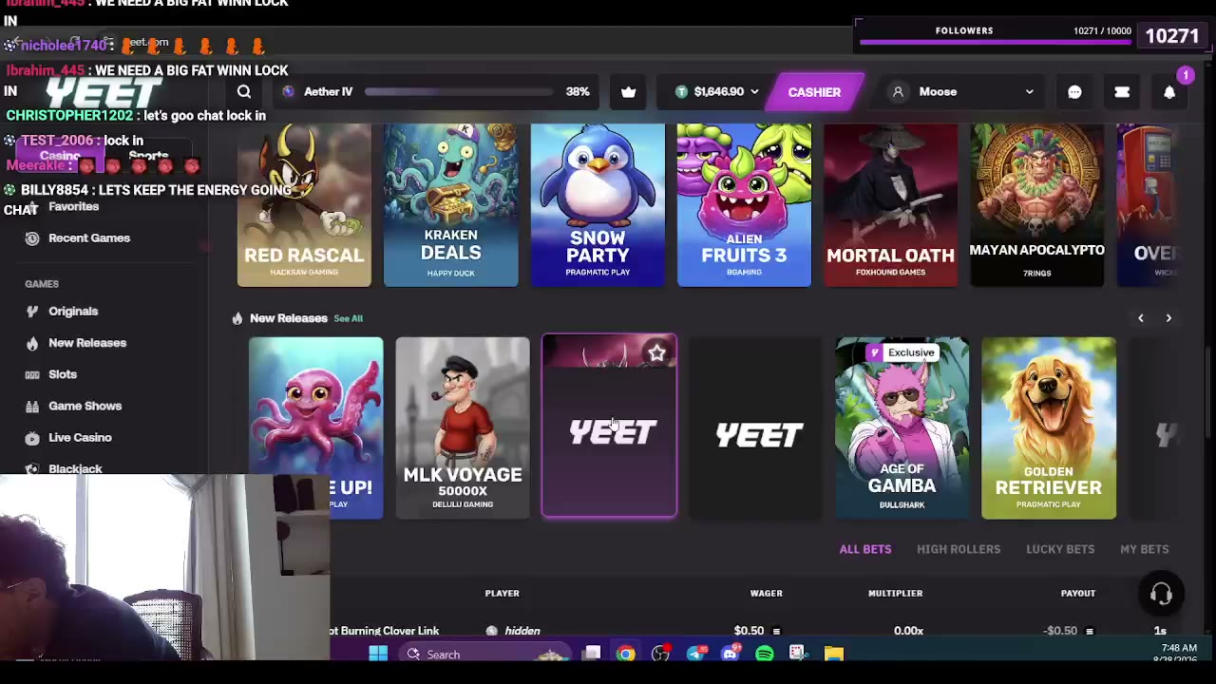The image size is (1216, 684).
Task: Open Discord from the taskbar
Action: pos(730,654)
